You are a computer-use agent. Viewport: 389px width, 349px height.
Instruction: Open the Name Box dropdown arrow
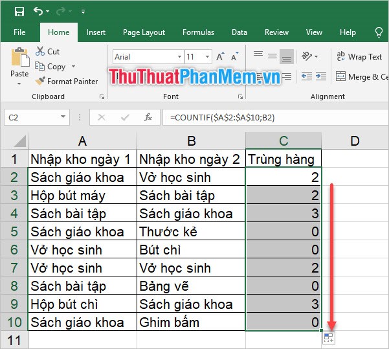pos(63,117)
